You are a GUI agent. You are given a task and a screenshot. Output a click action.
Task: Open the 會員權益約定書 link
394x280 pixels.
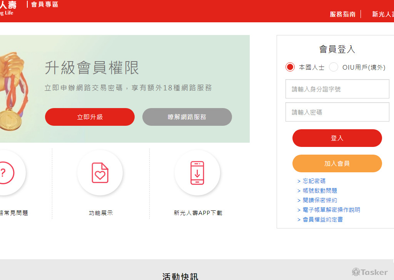point(322,220)
